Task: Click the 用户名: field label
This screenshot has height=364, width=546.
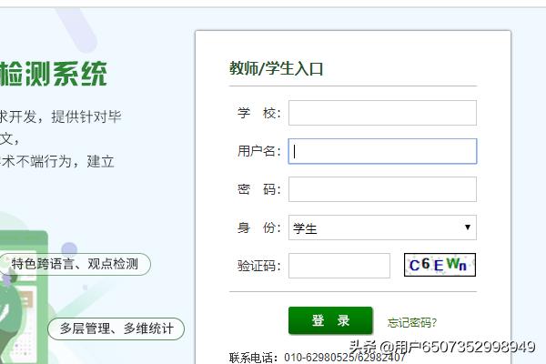Action: [x=259, y=151]
